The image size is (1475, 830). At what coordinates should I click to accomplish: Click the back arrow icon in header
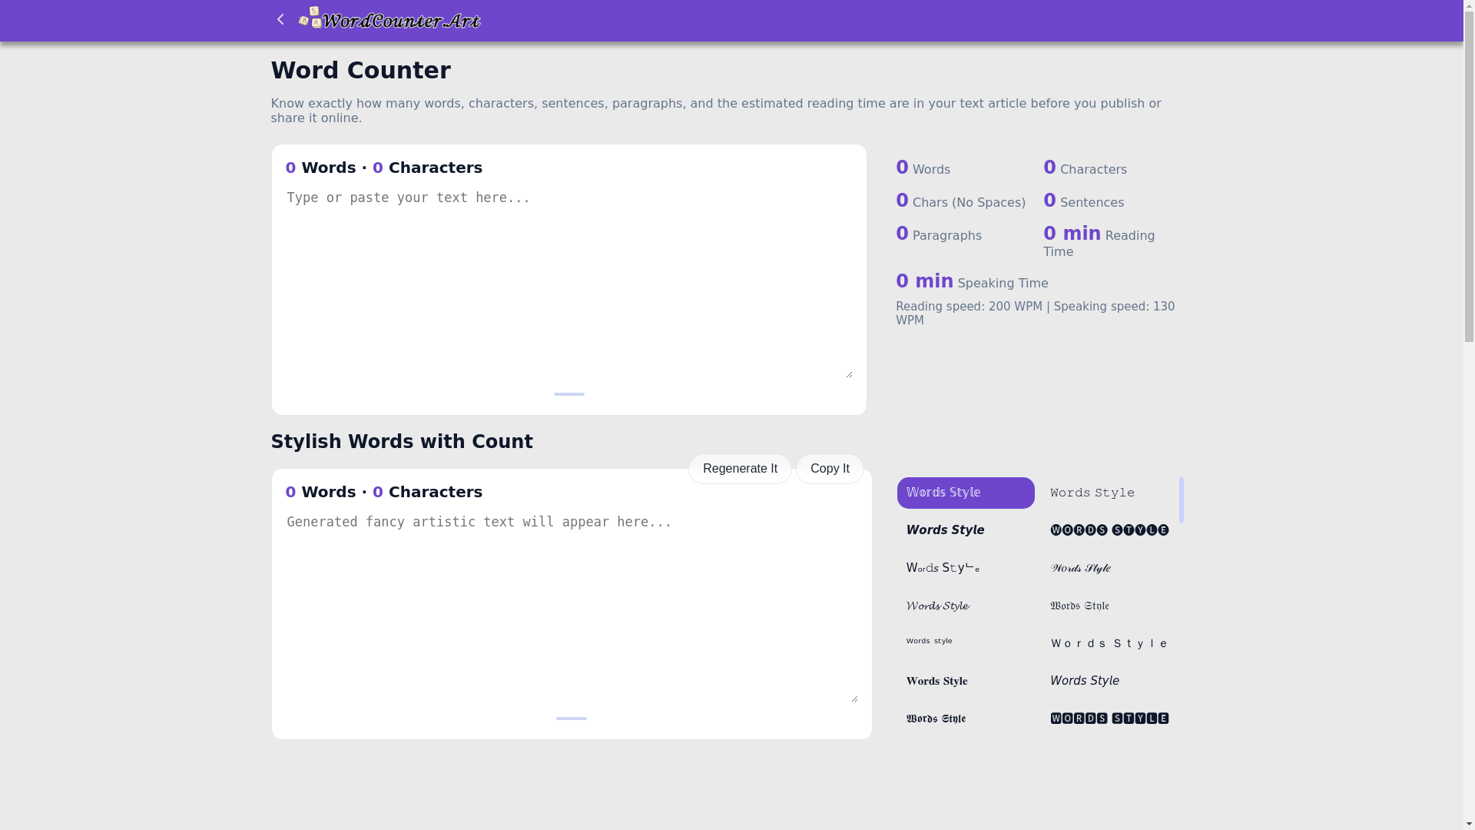tap(280, 20)
